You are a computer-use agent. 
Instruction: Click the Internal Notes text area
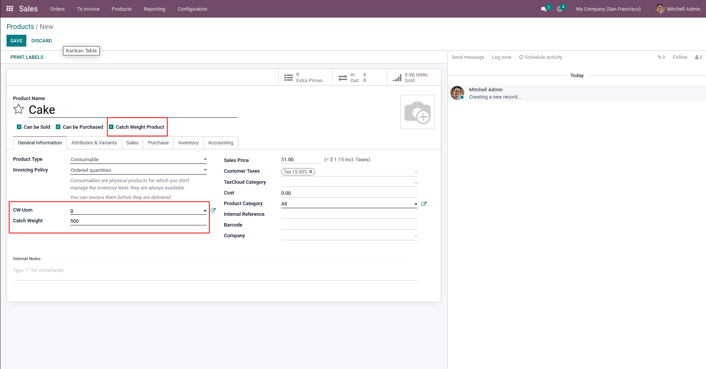click(x=215, y=270)
